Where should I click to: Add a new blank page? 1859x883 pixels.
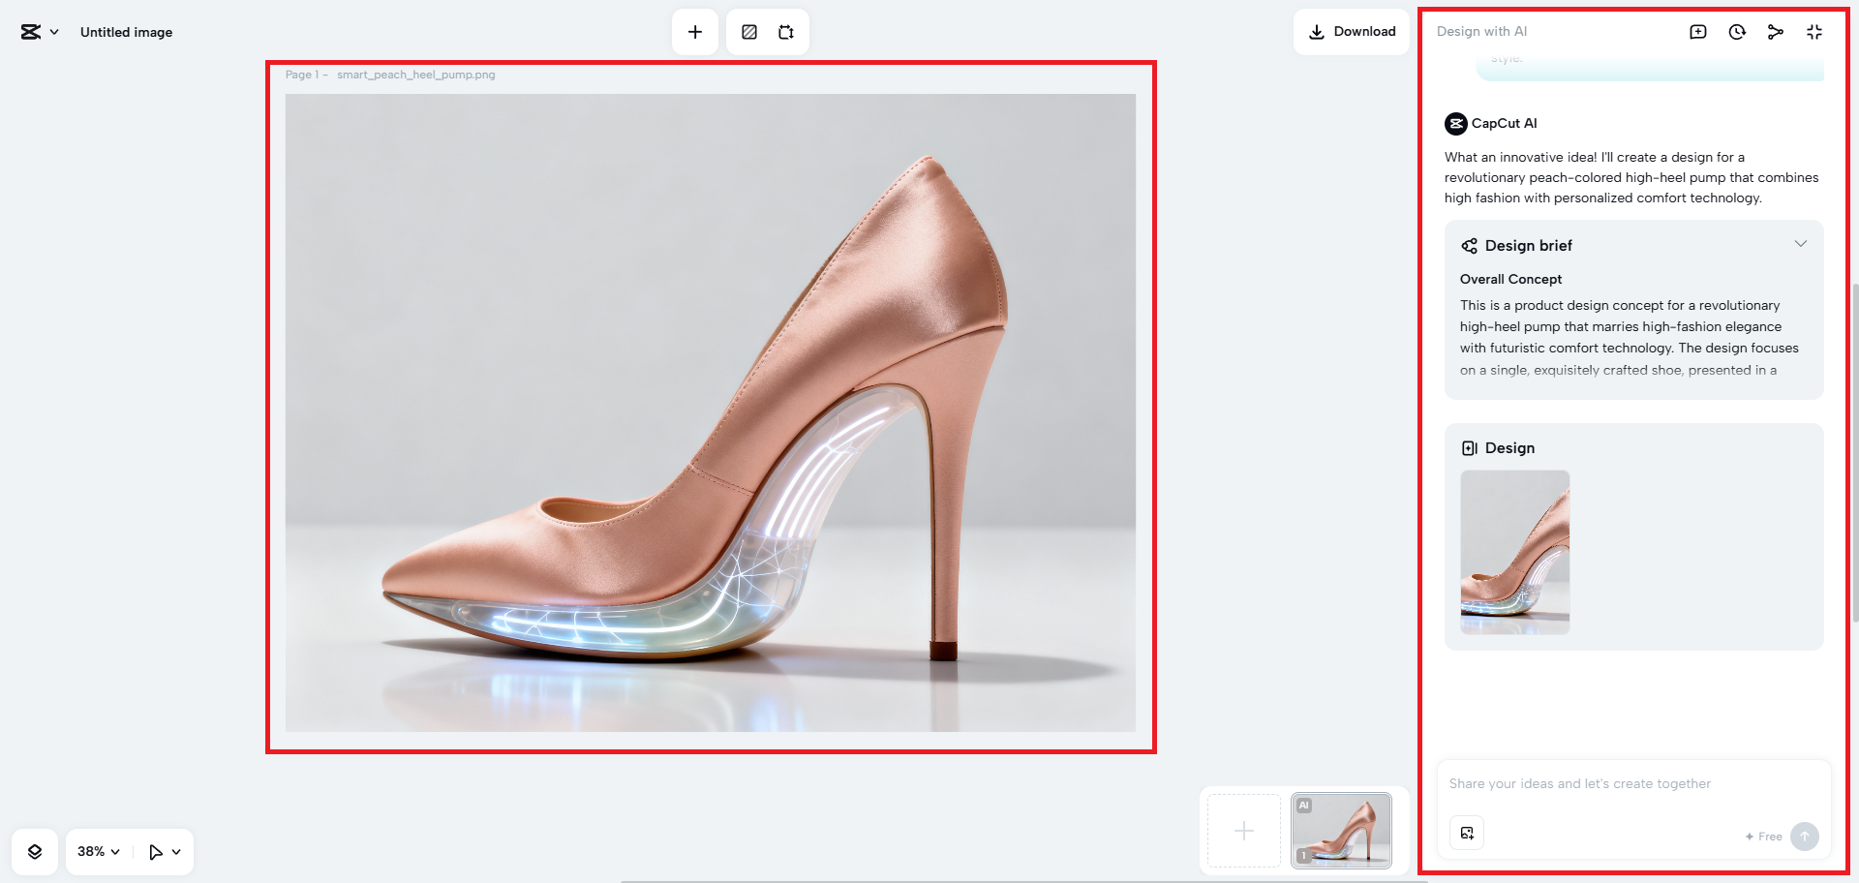point(1244,831)
